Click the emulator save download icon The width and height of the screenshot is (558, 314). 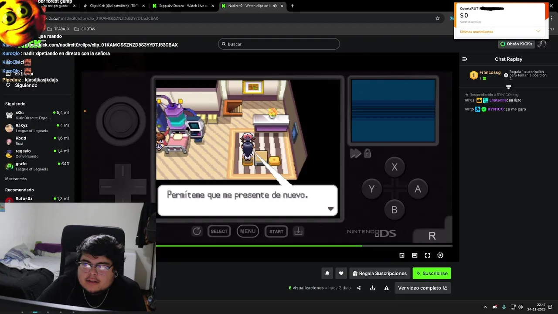[x=298, y=231]
